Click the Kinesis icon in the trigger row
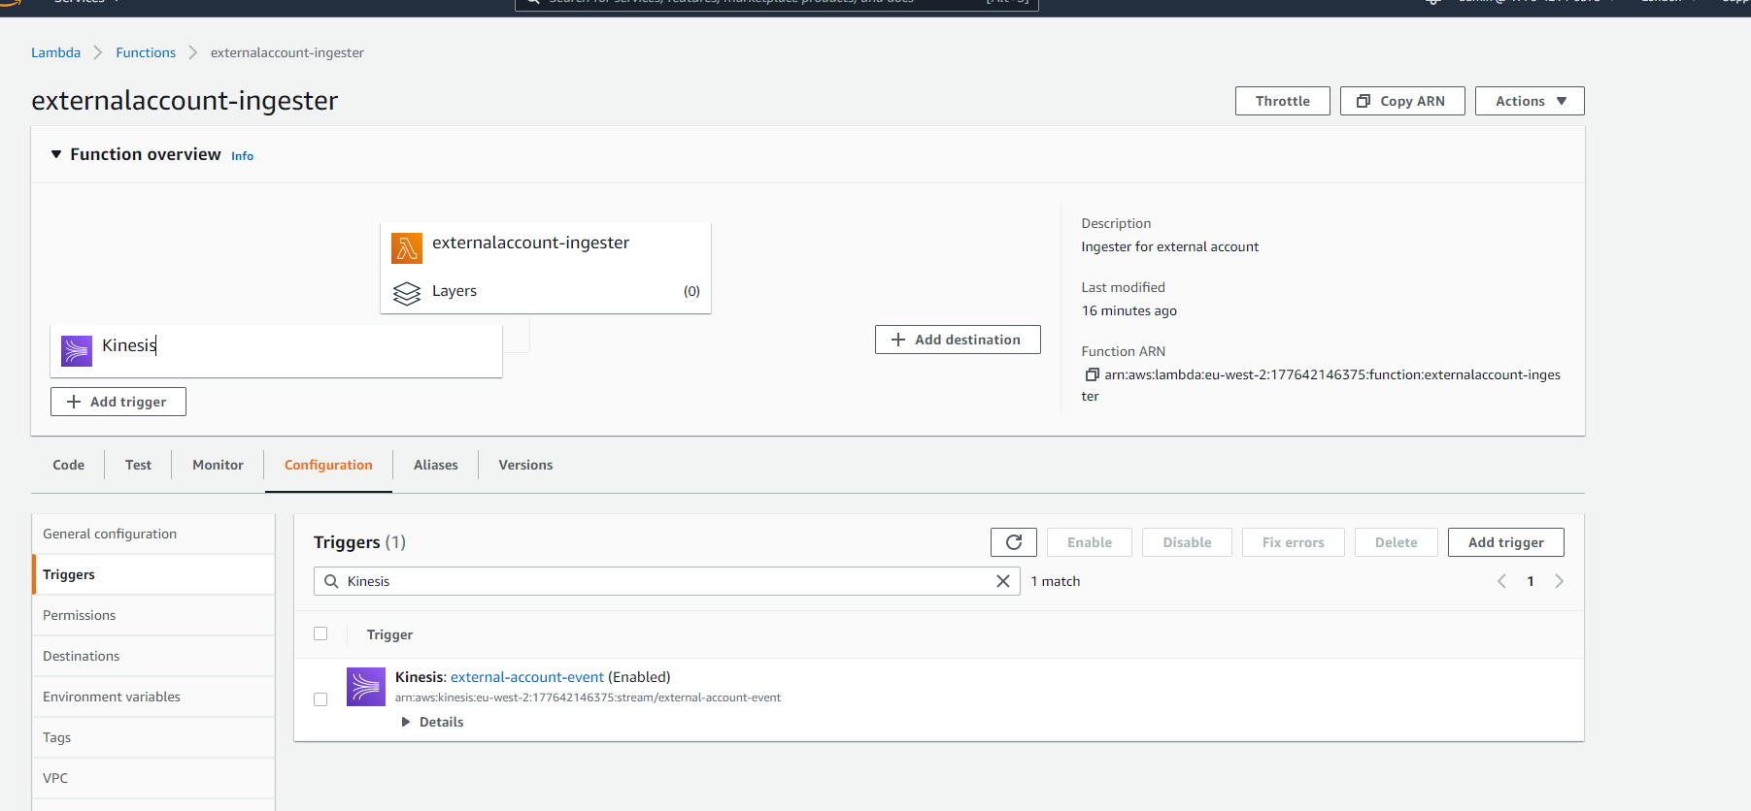Screen dimensions: 1751x811 coord(366,687)
